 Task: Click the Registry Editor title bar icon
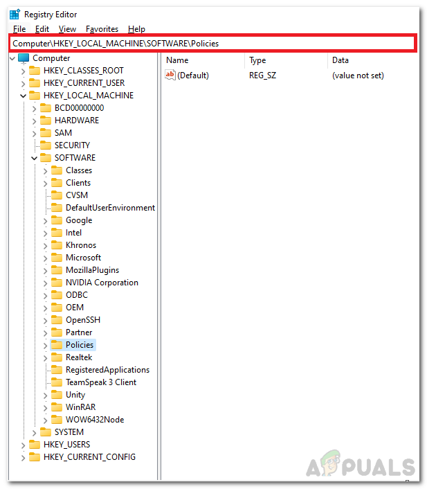[x=15, y=15]
